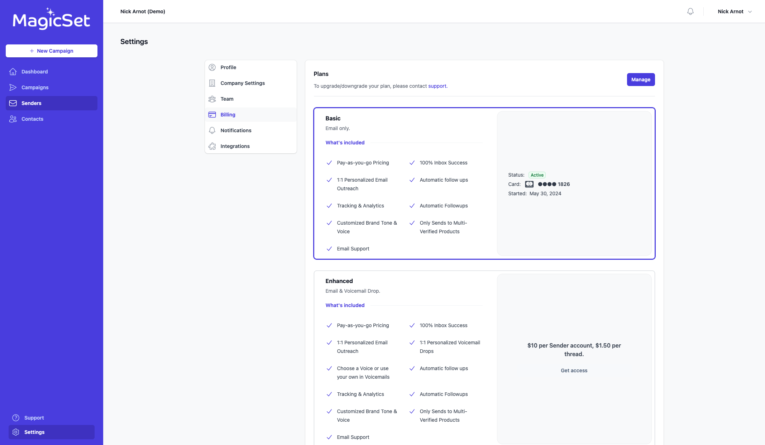The width and height of the screenshot is (765, 445).
Task: Open Support in the sidebar footer
Action: tap(52, 418)
